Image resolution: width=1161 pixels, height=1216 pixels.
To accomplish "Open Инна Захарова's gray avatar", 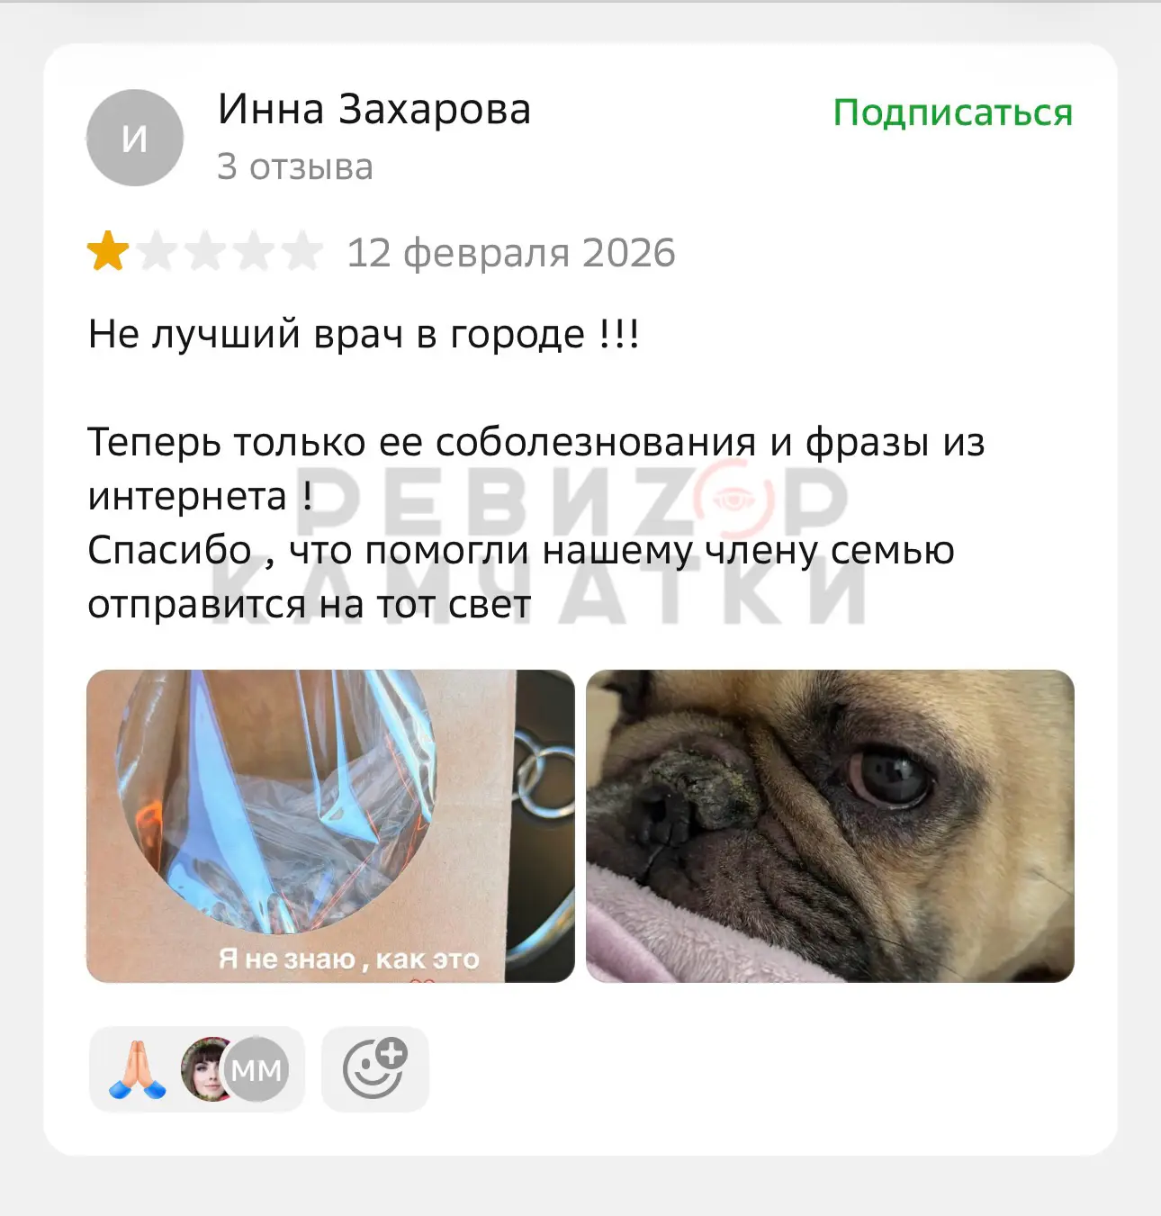I will 135,138.
